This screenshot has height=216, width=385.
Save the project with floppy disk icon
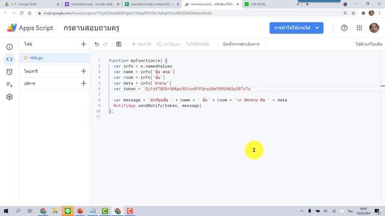pos(119,44)
